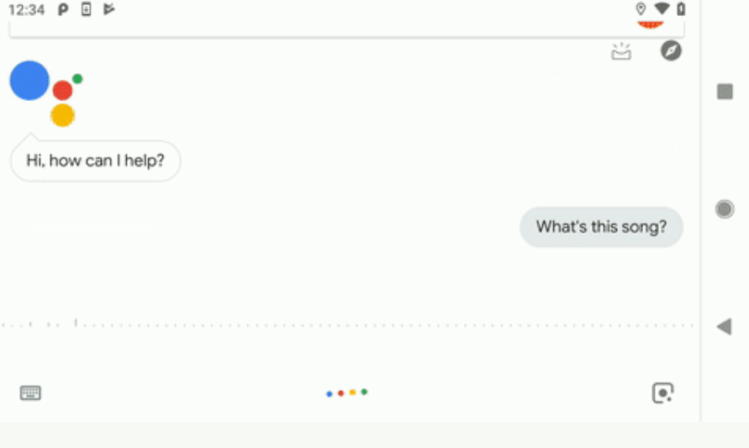749x448 pixels.
Task: Tap the P notification icon in the status bar
Action: click(x=63, y=9)
